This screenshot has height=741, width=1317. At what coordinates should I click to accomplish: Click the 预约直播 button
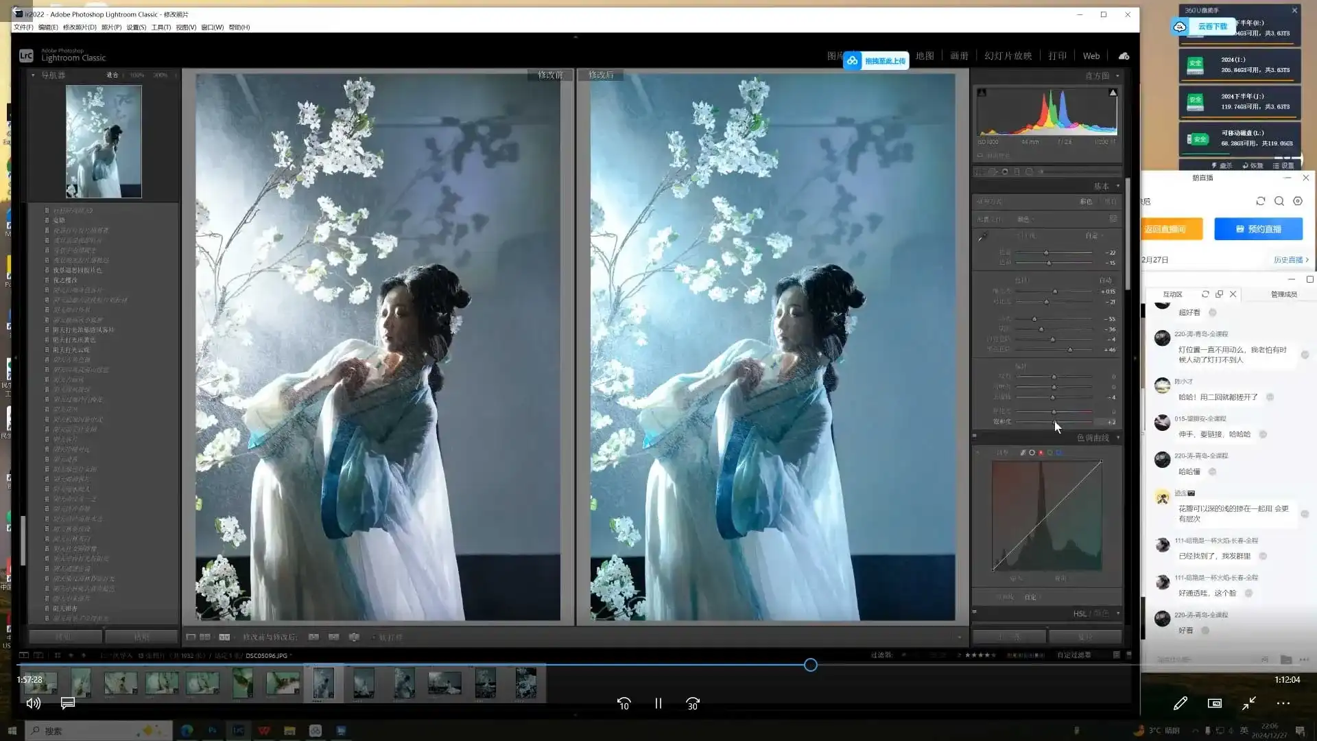tap(1258, 229)
